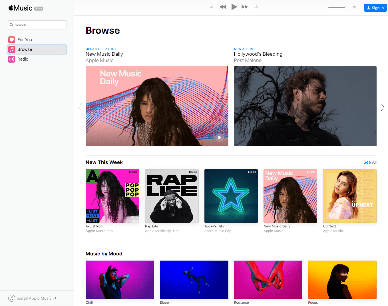Show next featured items with right chevron
Image resolution: width=388 pixels, height=306 pixels.
[382, 107]
